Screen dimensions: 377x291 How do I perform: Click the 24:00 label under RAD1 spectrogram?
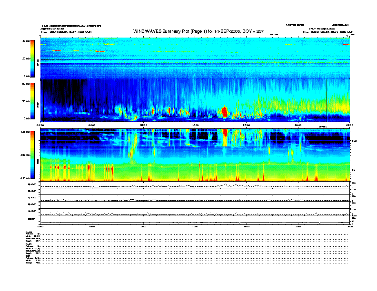click(349, 125)
